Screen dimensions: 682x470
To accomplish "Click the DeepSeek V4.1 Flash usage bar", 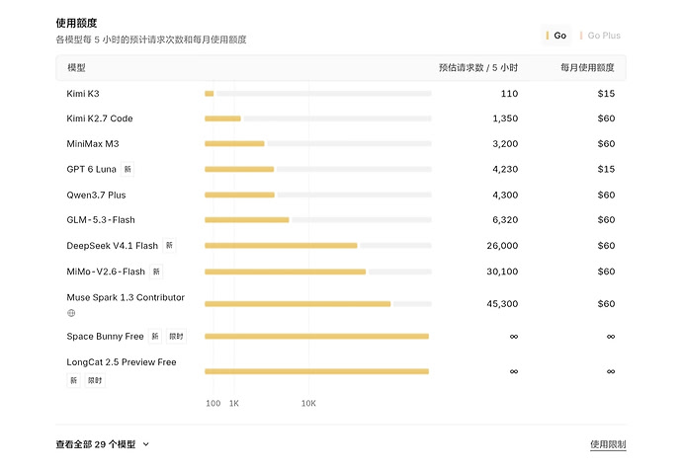I will tap(318, 246).
